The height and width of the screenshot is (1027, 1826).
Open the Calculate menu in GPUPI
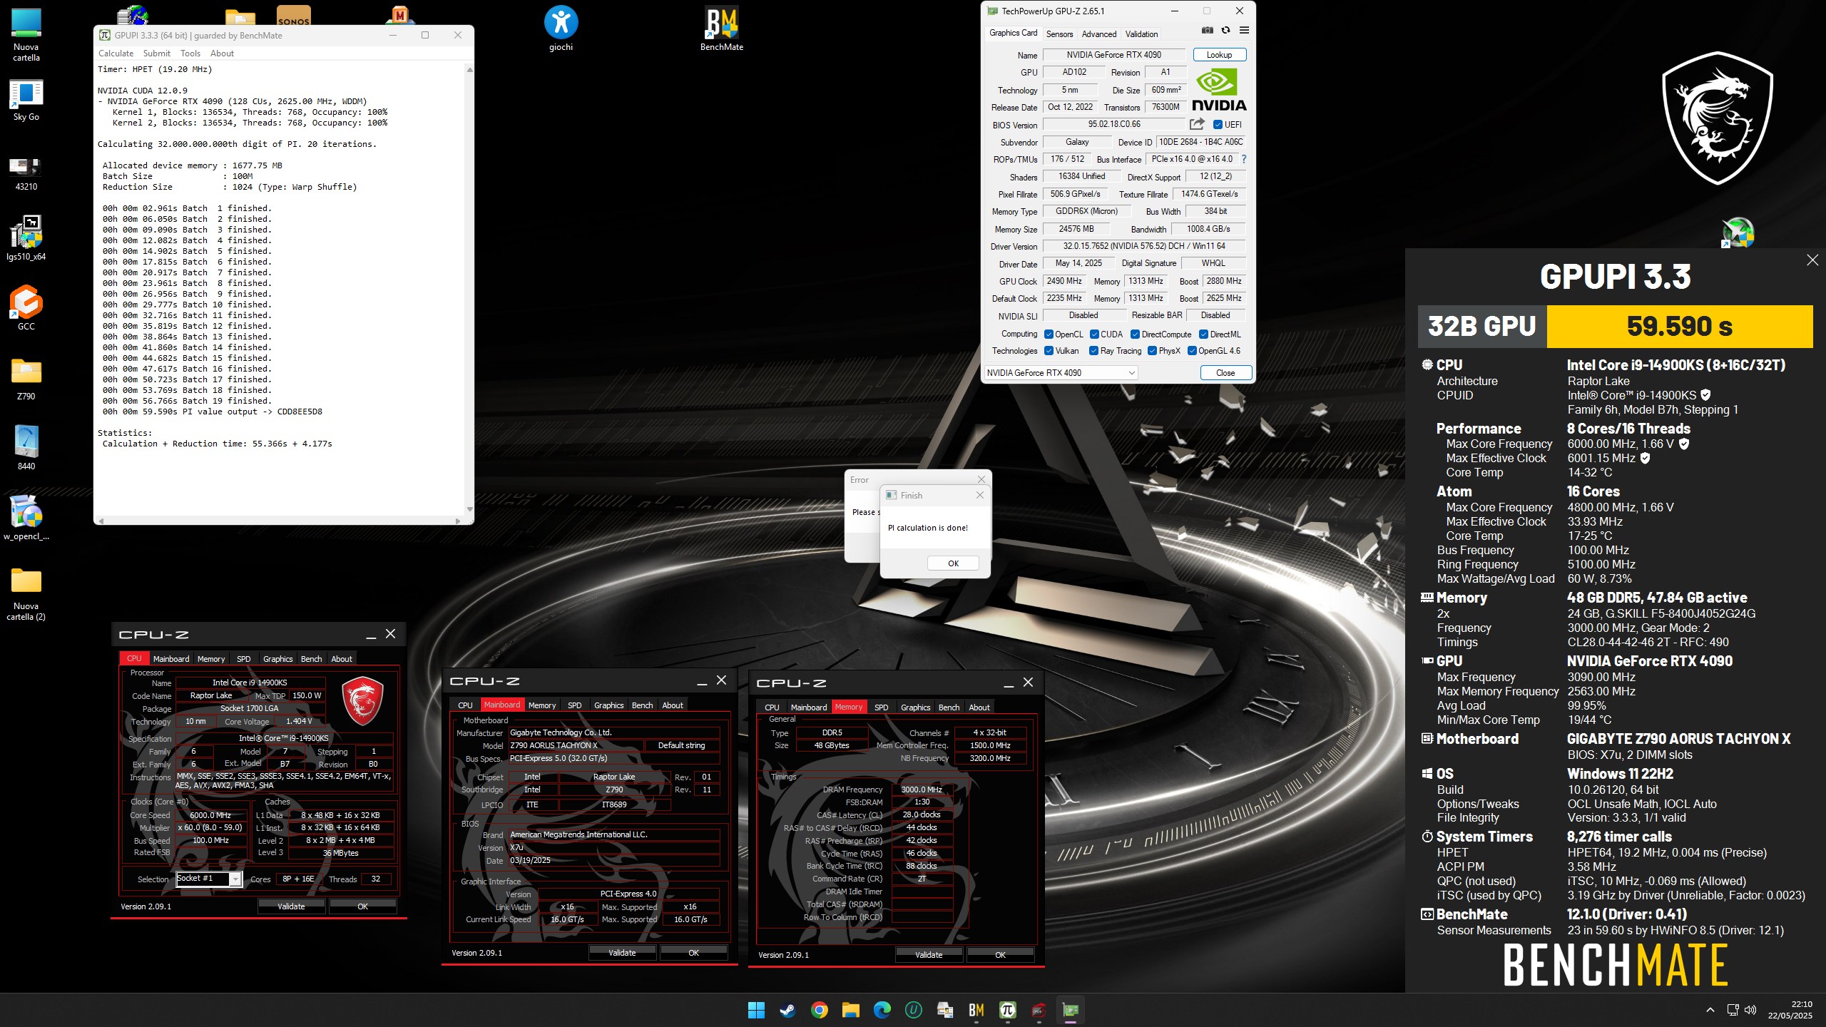116,53
